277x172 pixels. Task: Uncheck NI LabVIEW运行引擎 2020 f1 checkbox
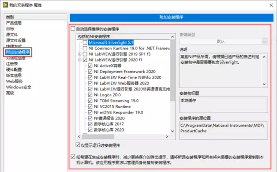click(x=85, y=60)
